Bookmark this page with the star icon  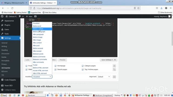[x=138, y=8]
